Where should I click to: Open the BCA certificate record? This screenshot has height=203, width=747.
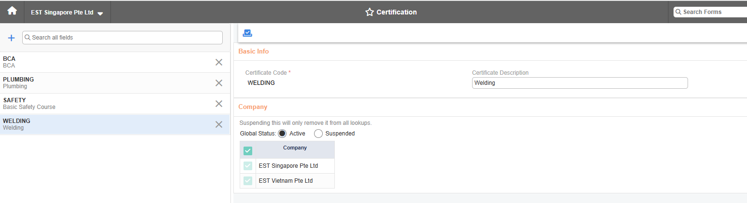tap(97, 62)
